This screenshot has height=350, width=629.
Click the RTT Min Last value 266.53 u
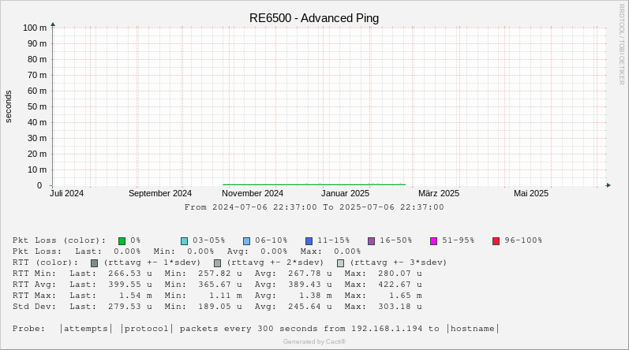pos(130,274)
